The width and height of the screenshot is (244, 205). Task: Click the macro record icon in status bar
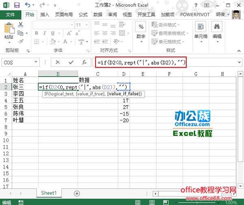[x=21, y=202]
